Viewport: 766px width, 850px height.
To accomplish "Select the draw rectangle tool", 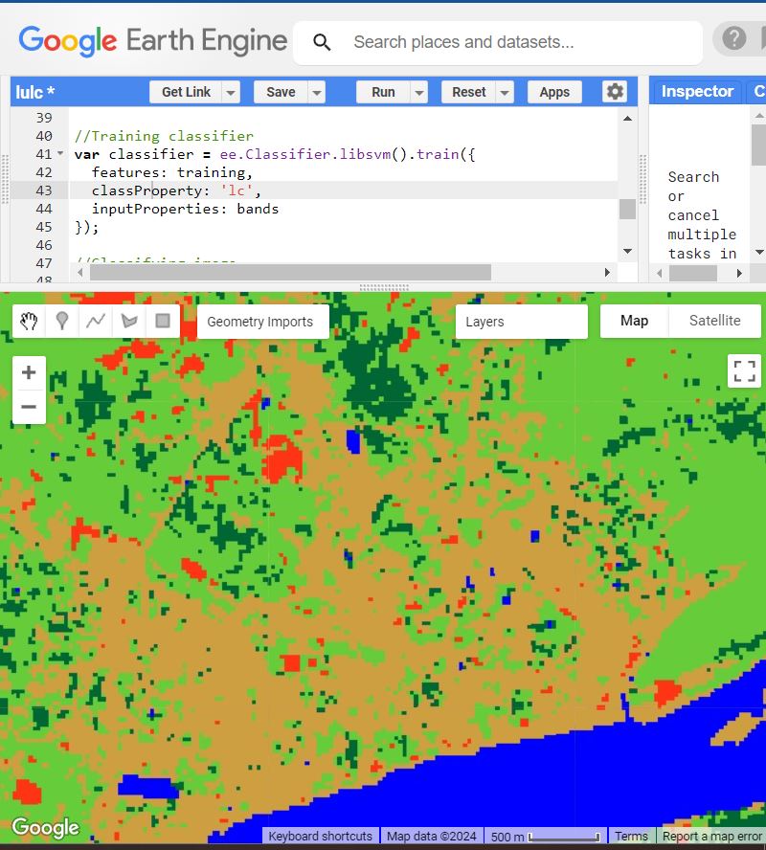I will 163,322.
